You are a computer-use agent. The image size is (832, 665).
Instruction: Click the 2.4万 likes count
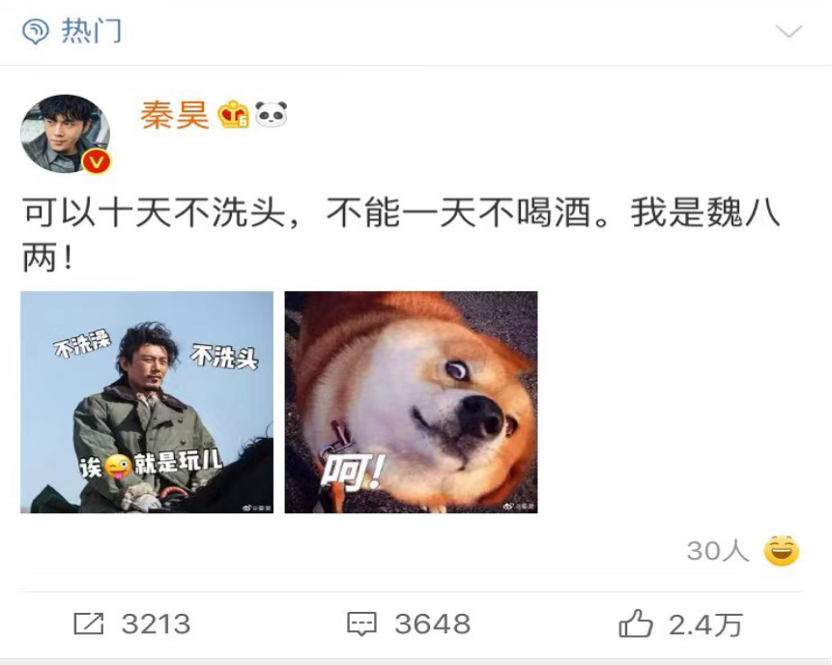pyautogui.click(x=705, y=625)
